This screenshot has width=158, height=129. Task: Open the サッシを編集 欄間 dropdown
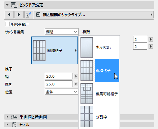click(x=62, y=31)
